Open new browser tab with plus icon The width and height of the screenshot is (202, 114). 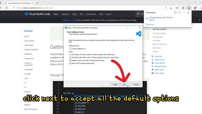(37, 3)
